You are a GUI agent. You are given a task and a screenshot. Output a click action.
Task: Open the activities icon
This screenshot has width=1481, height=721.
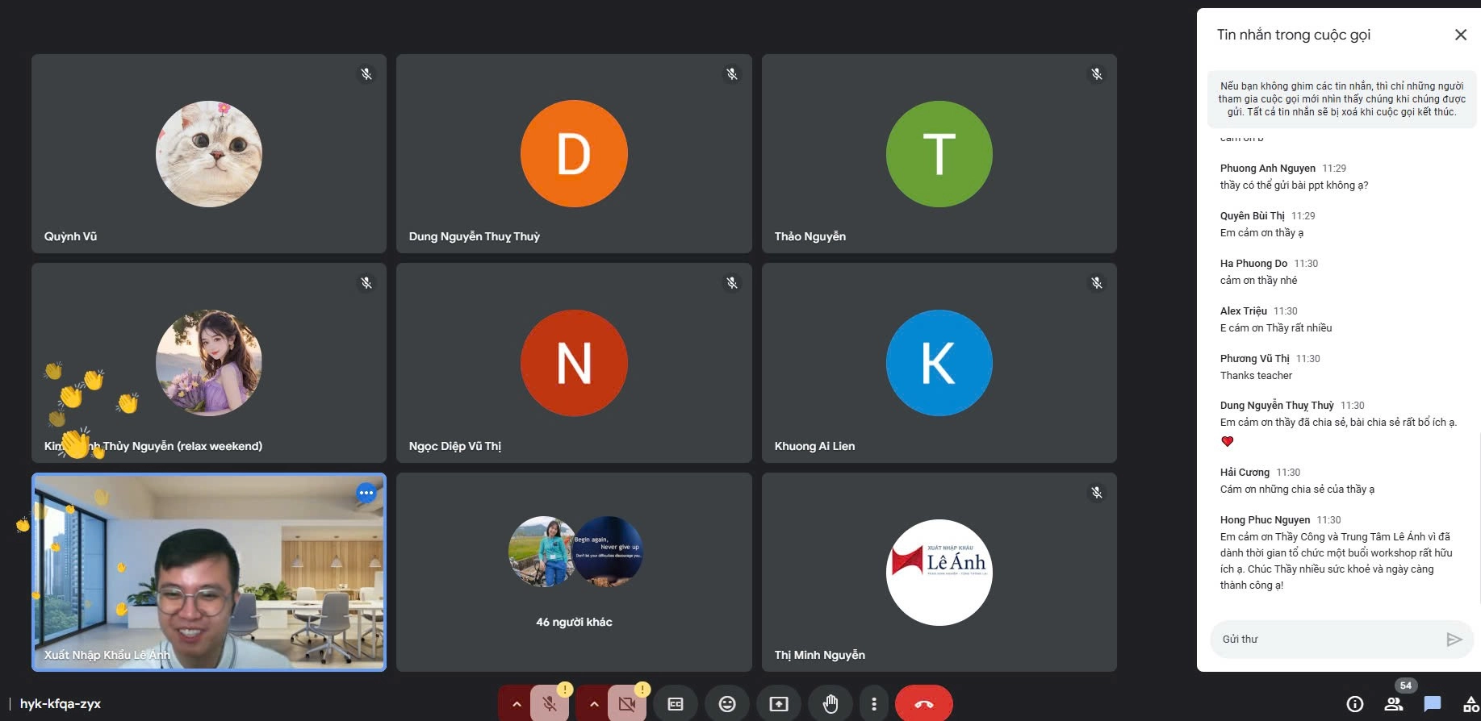click(1471, 704)
